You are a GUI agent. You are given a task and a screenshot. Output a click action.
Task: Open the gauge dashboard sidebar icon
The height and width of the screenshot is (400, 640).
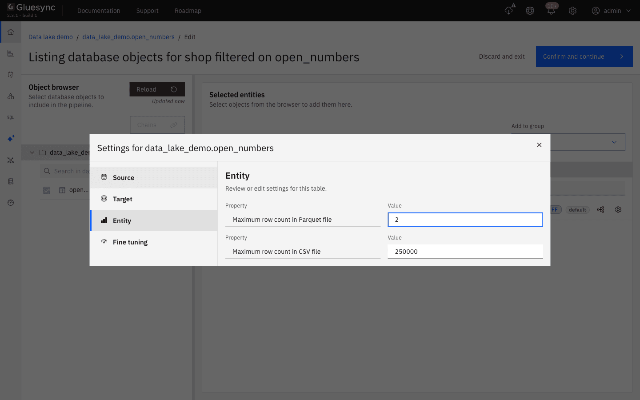point(11,203)
